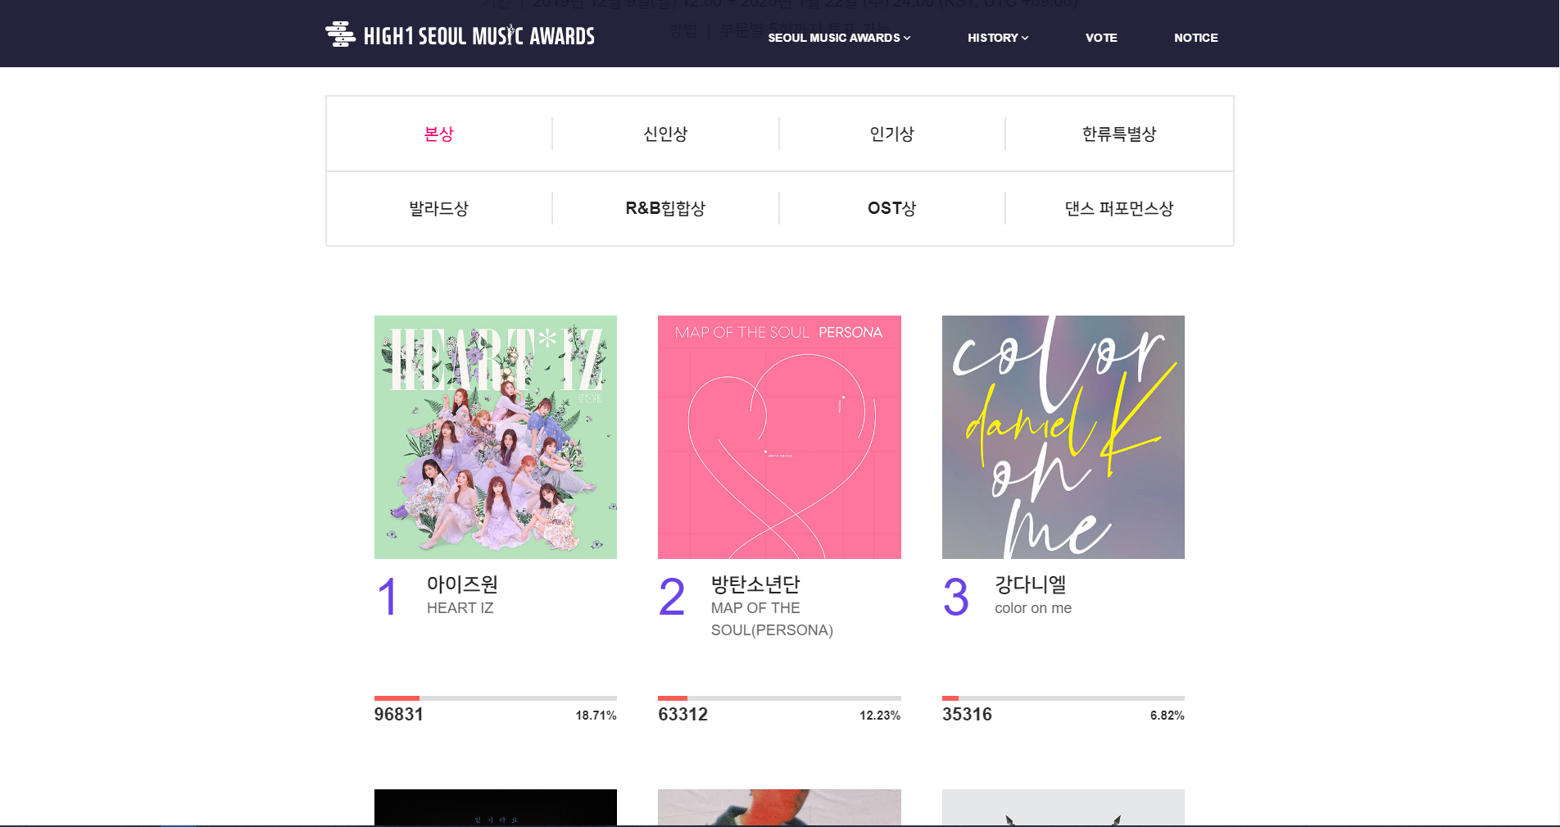Click the High1 Seoul Music Awards logo
Viewport: 1560px width, 827px height.
point(460,34)
